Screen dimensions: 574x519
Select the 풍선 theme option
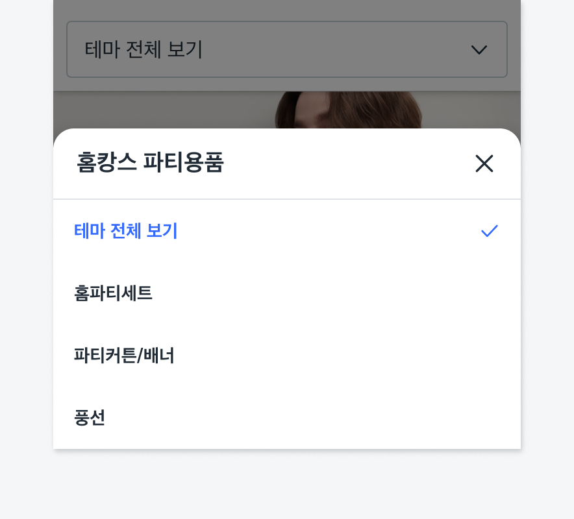click(x=90, y=418)
